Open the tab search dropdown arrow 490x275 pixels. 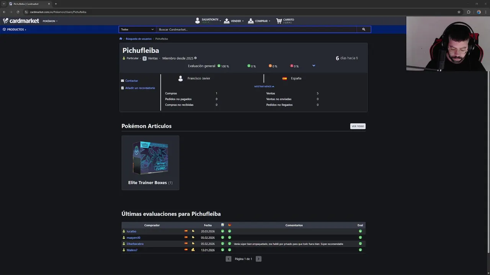(x=3, y=4)
